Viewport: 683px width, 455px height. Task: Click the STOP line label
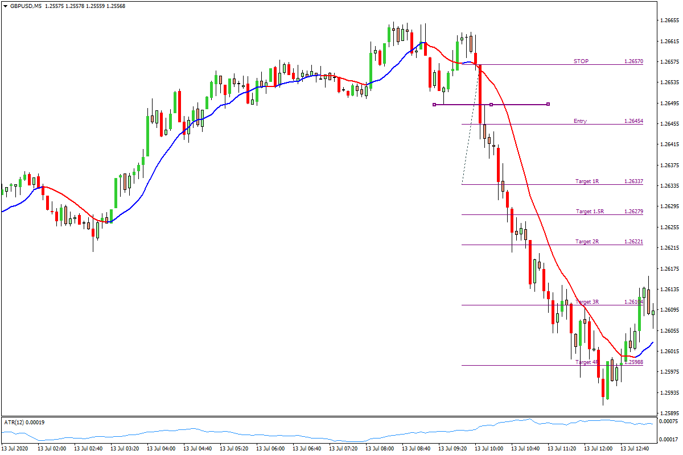click(581, 61)
